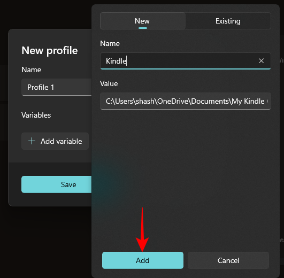The width and height of the screenshot is (284, 278).
Task: Click the word Profile in name field
Action: pyautogui.click(x=38, y=87)
